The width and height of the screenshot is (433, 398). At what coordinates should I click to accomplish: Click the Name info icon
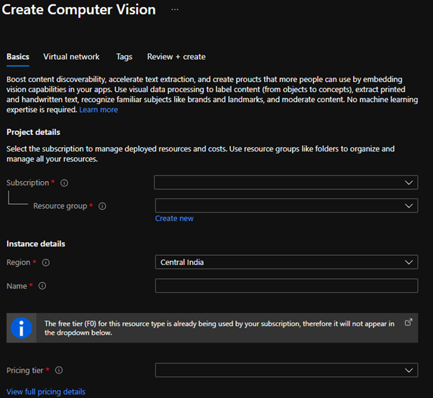pos(42,286)
